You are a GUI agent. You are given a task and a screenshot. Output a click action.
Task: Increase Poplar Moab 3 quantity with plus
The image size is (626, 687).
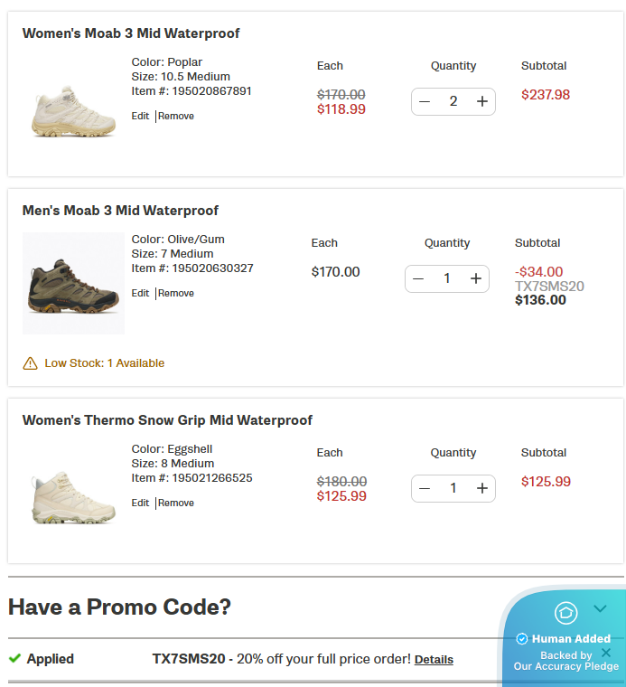(481, 101)
